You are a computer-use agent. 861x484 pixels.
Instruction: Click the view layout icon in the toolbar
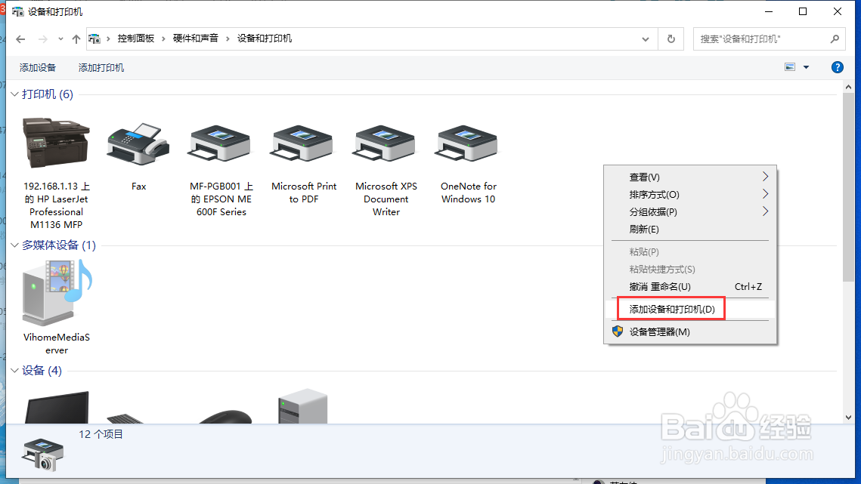pyautogui.click(x=790, y=67)
